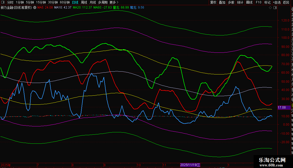Open the 画线 drawing tools

[249, 2]
